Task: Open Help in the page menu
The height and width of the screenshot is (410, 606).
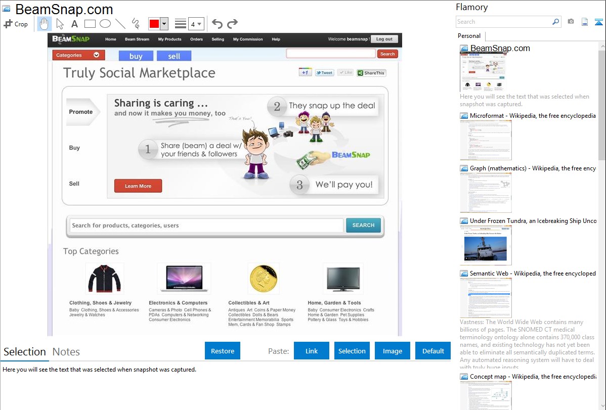Action: (276, 39)
